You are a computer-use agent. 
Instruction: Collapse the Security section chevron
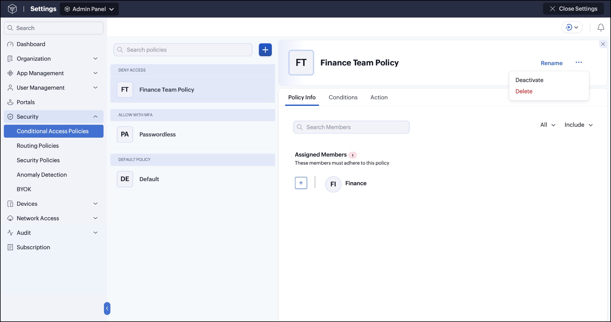click(x=96, y=117)
